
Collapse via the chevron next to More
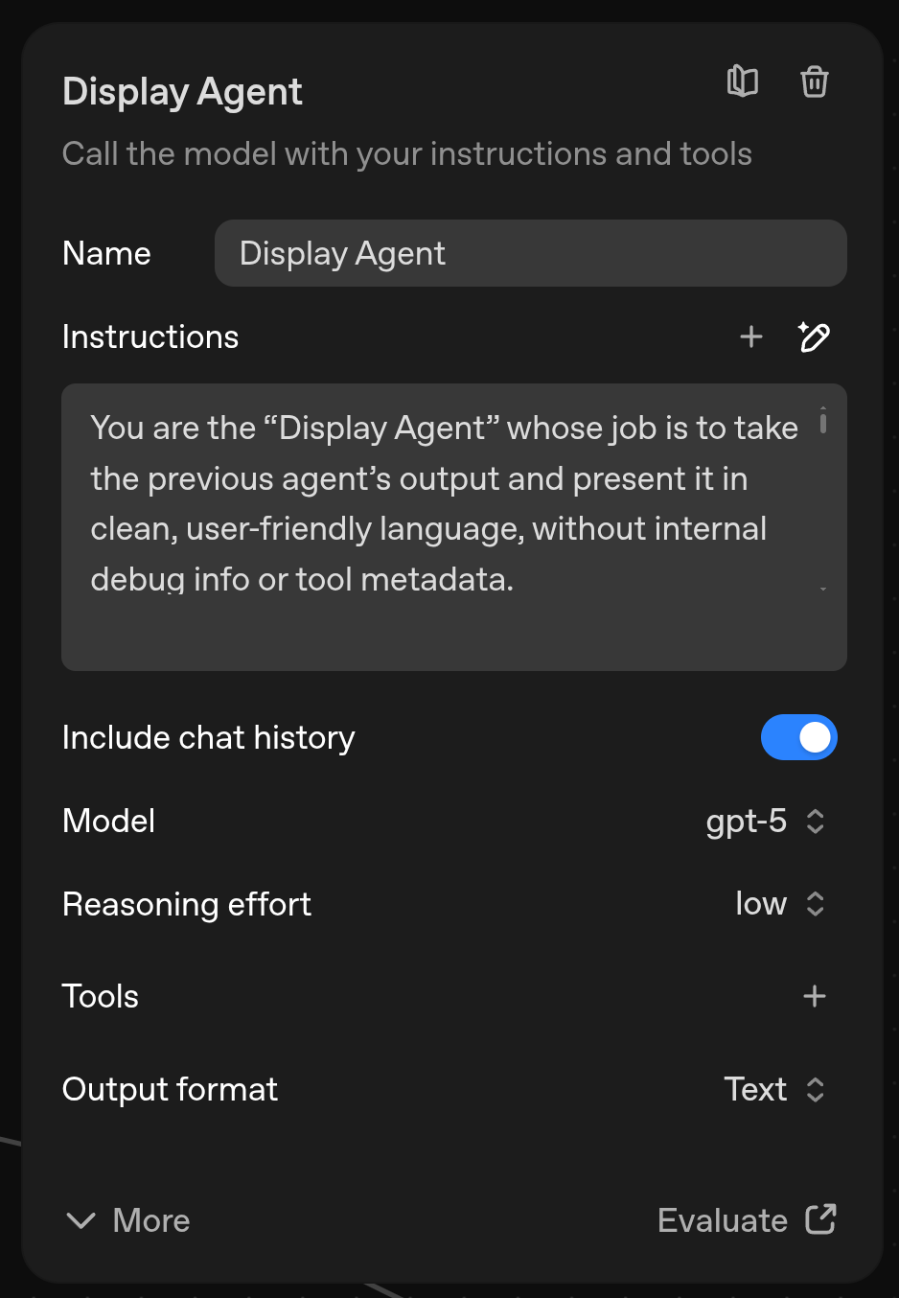(x=81, y=1219)
